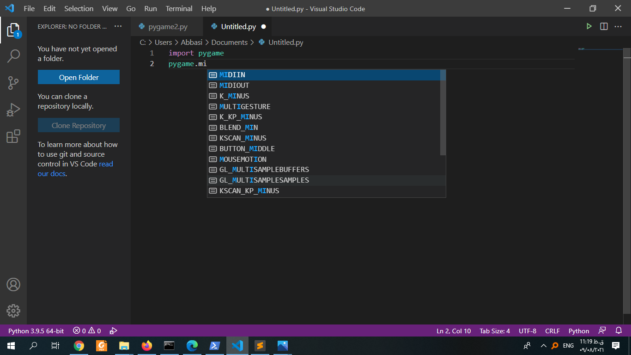Screen dimensions: 631x355
Task: Open Sublime Text from the taskbar
Action: 260,346
